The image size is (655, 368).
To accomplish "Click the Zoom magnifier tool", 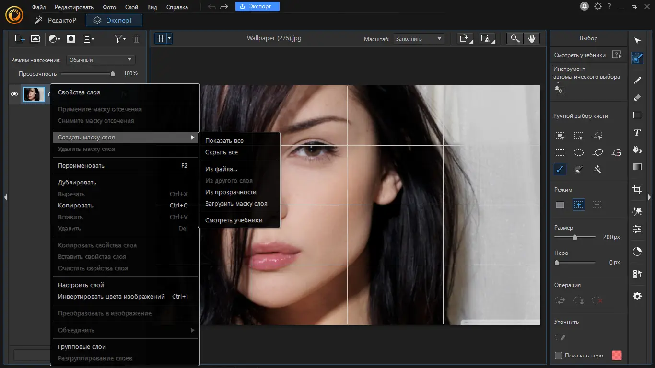I will click(x=515, y=39).
